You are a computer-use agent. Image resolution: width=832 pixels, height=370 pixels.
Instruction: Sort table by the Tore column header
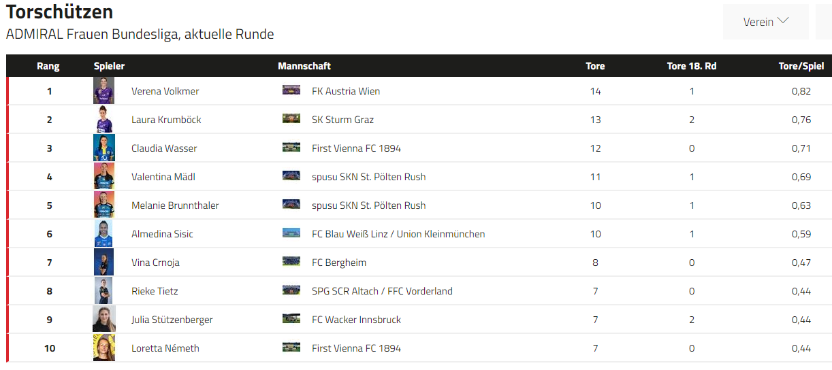595,66
